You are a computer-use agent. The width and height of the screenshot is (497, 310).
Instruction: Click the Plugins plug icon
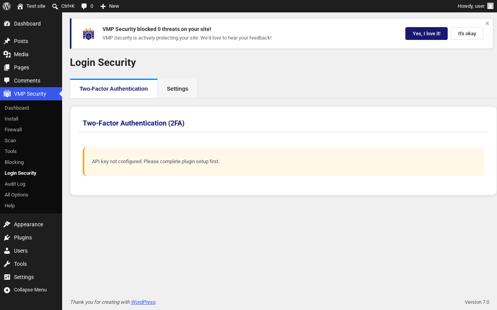[x=7, y=238]
